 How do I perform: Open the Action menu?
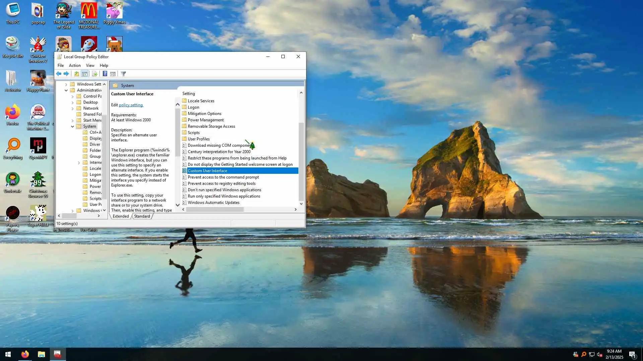pos(75,66)
